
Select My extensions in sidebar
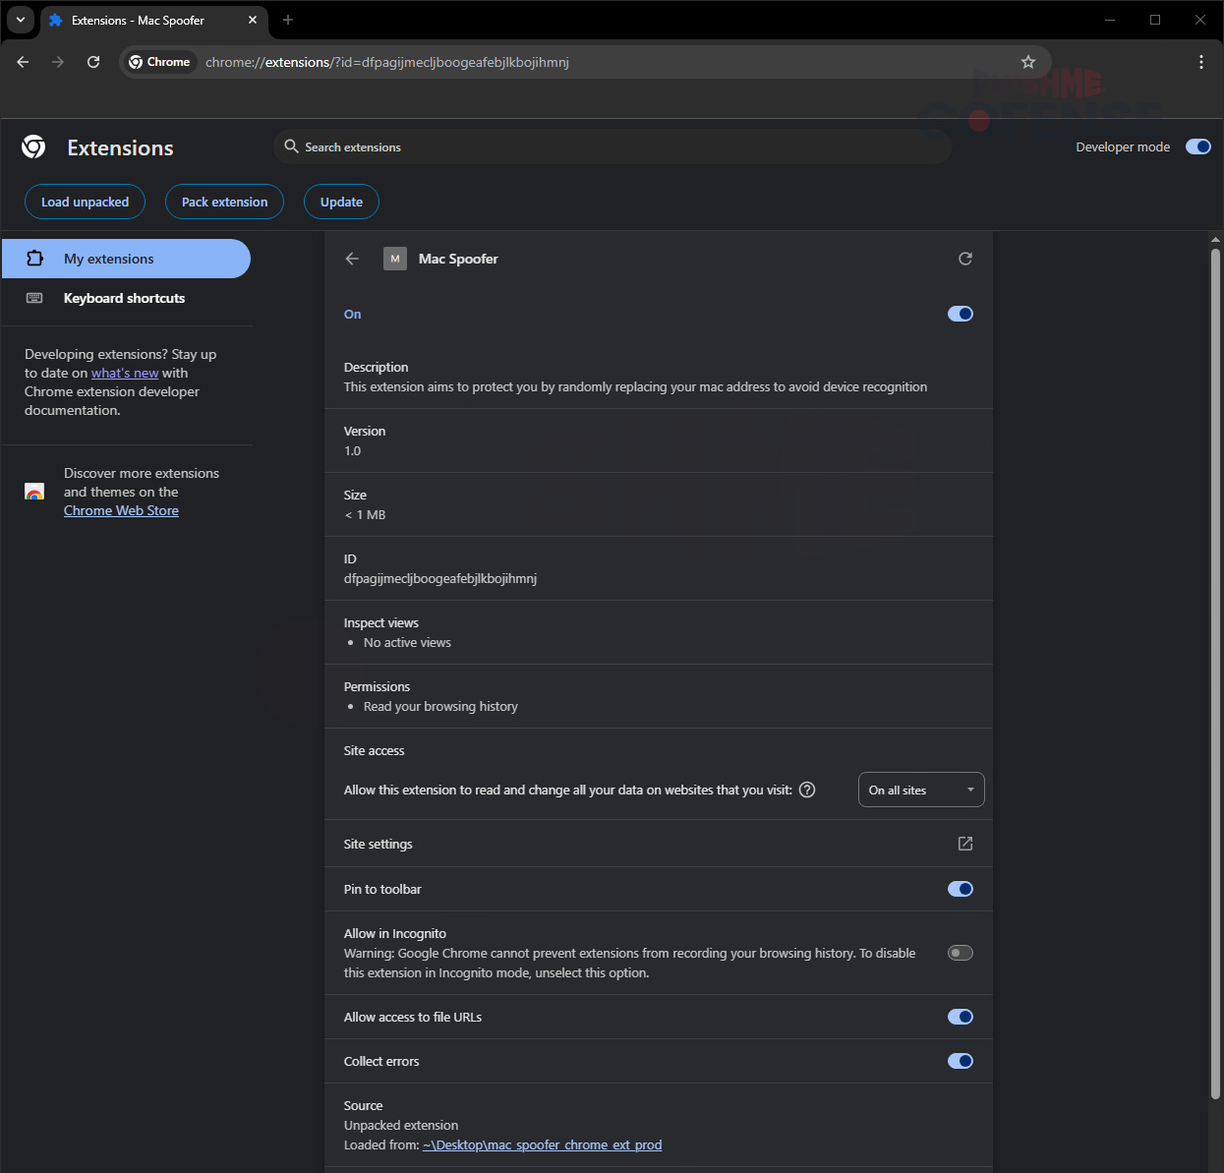[x=126, y=259]
